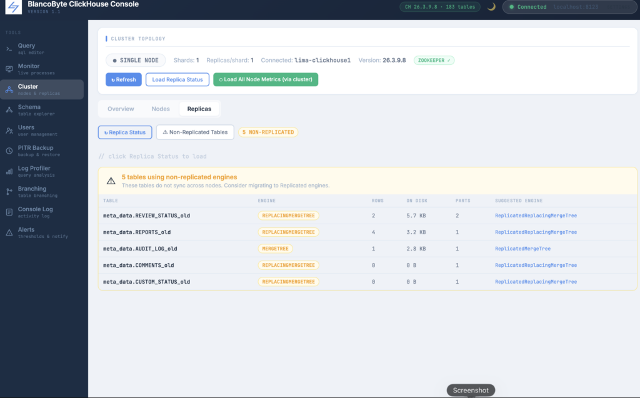Click the Replica Status sub-tab button
Viewport: 640px width, 398px height.
(x=125, y=132)
